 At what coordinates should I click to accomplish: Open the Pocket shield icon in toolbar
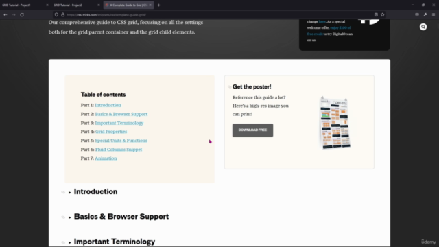point(417,15)
